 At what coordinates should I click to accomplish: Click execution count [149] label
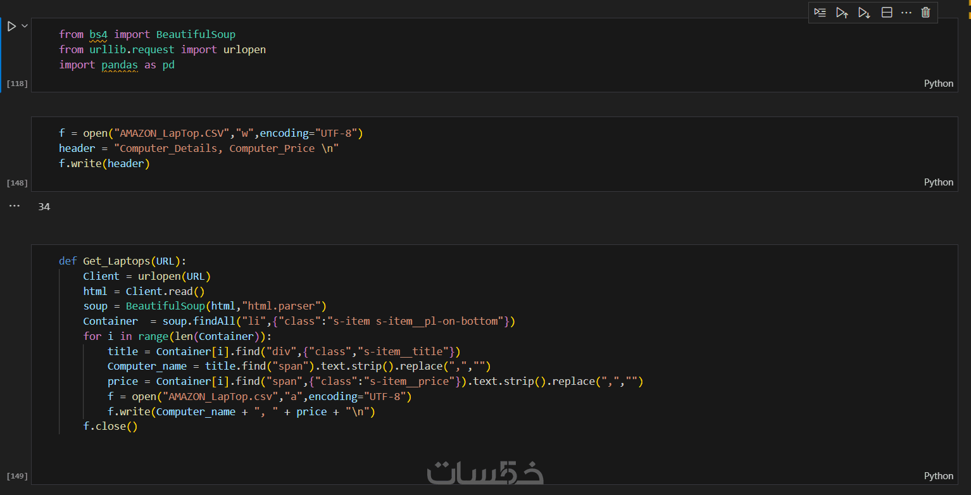tap(17, 476)
